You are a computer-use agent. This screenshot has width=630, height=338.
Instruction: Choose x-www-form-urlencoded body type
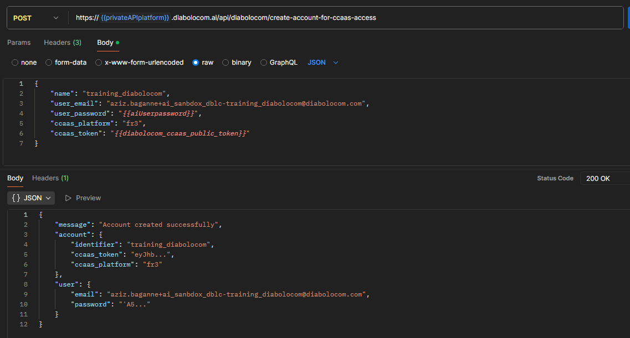coord(99,63)
